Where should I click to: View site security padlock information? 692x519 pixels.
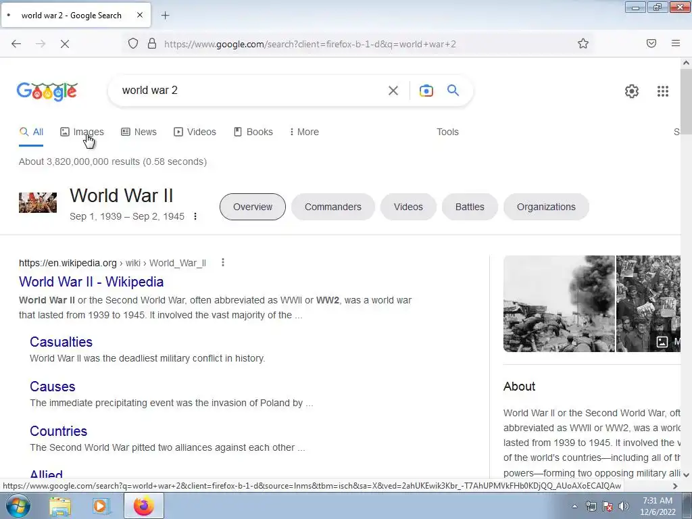click(x=152, y=44)
